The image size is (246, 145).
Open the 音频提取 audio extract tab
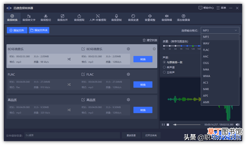pos(79,18)
